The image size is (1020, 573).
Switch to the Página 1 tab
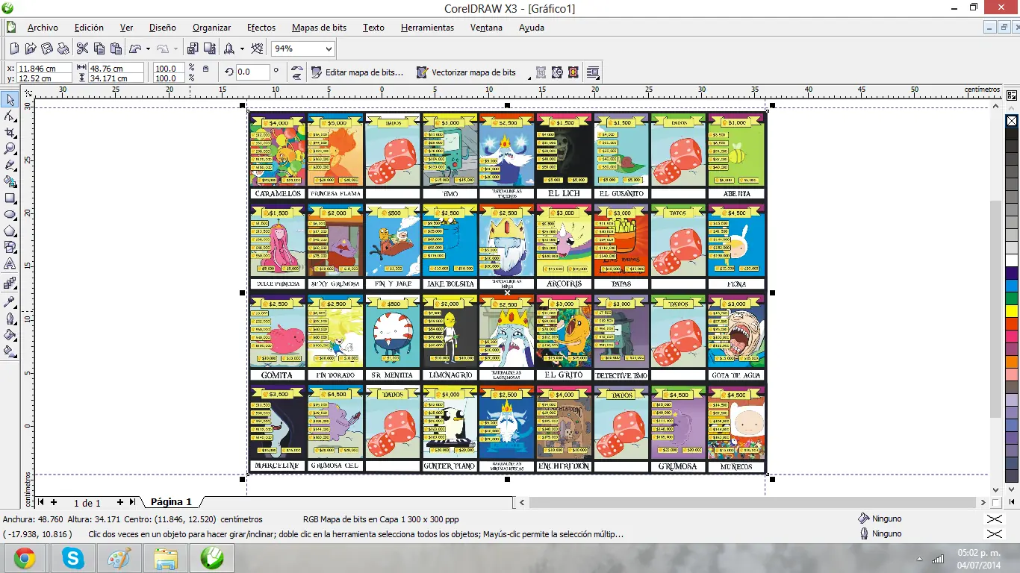171,502
